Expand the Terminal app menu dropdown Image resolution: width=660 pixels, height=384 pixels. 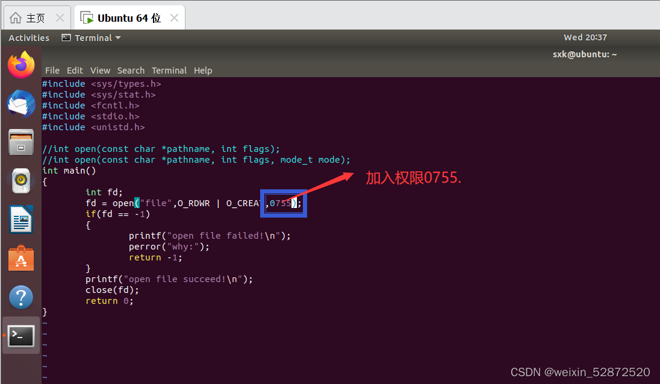coord(92,38)
